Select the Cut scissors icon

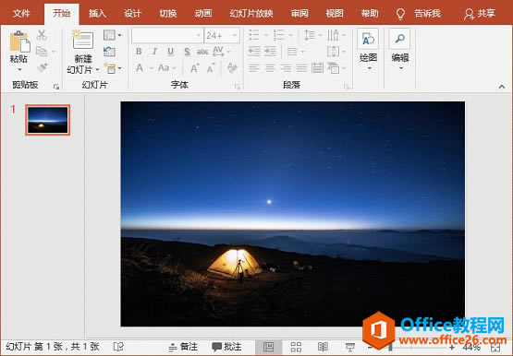(42, 35)
